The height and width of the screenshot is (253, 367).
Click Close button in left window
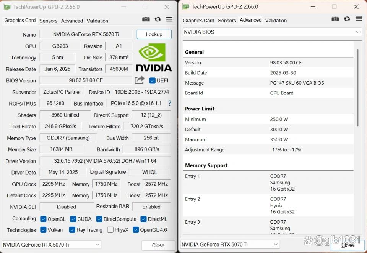[x=158, y=245]
